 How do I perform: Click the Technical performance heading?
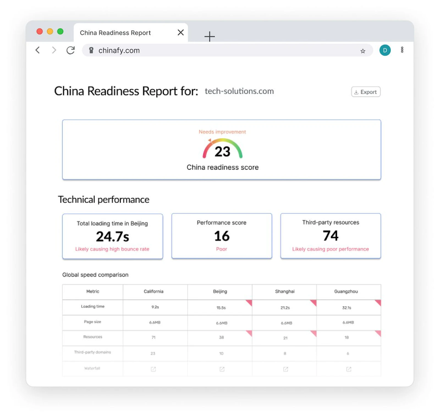104,199
